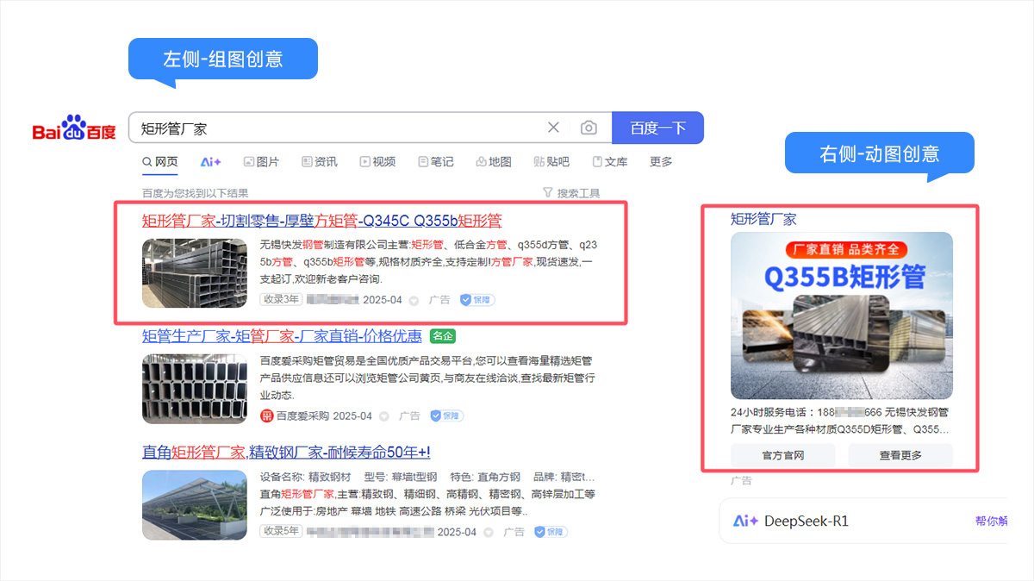
Task: Click the red 百度爱采购 source icon
Action: tap(266, 416)
